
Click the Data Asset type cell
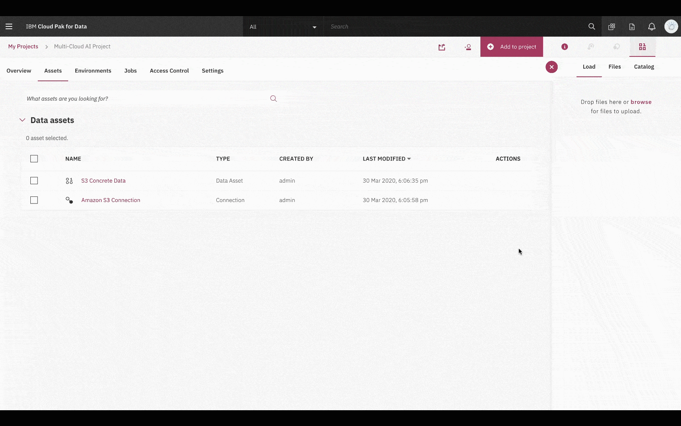229,181
